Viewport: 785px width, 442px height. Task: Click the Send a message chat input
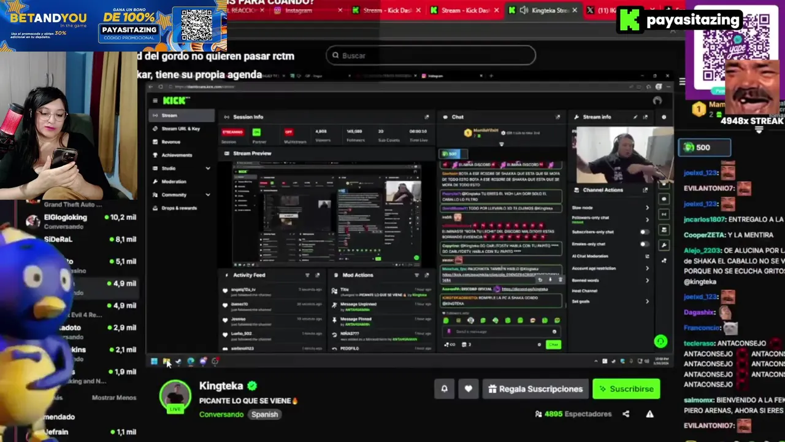[x=502, y=331]
